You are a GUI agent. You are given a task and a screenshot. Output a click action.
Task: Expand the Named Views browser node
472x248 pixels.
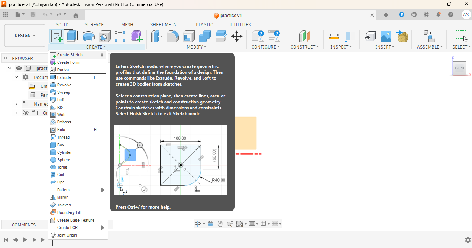click(16, 104)
